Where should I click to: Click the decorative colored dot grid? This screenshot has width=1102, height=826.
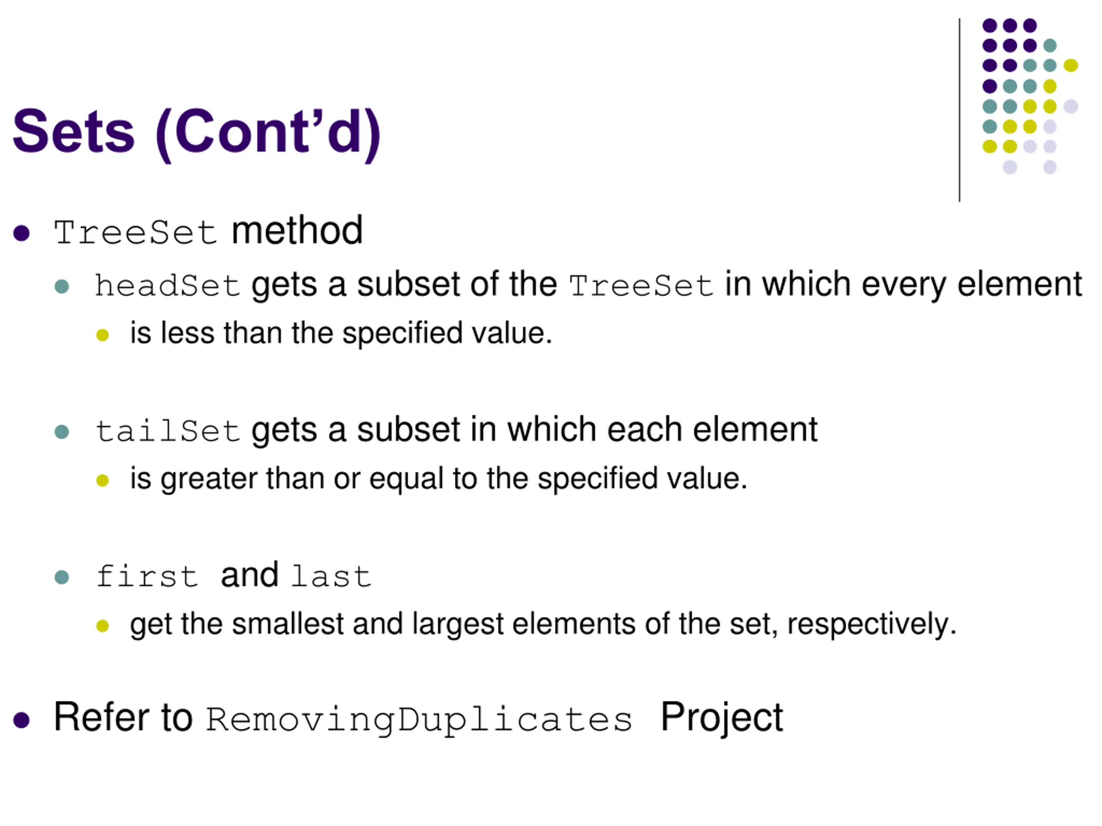point(1030,96)
